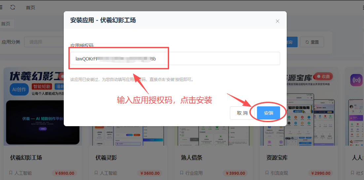364x180 pixels.
Task: Open the 伏羲幻影工场 app card title
Action: (26, 158)
